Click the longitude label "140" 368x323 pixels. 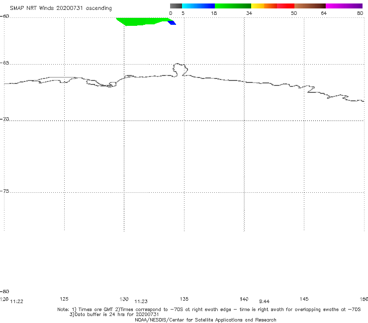click(x=244, y=299)
